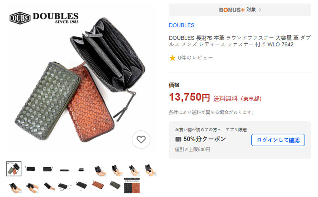Viewport: 318px width, 197px height.
Task: Click the 50%分クーポン coupon ticket icon
Action: [178, 139]
